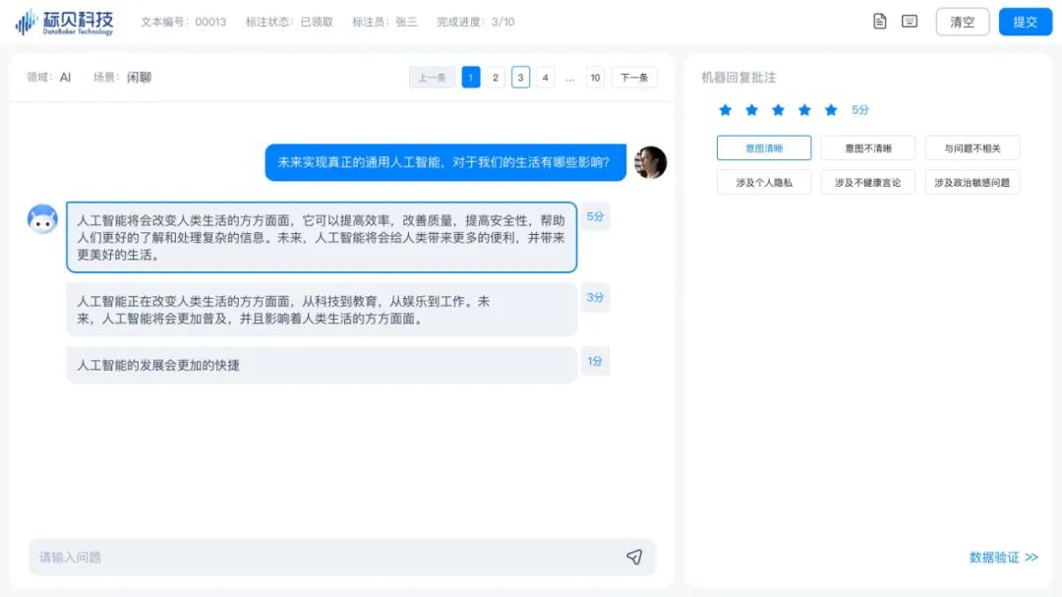Click the robot avatar beside the AI replies
Image resolution: width=1062 pixels, height=597 pixels.
point(41,218)
